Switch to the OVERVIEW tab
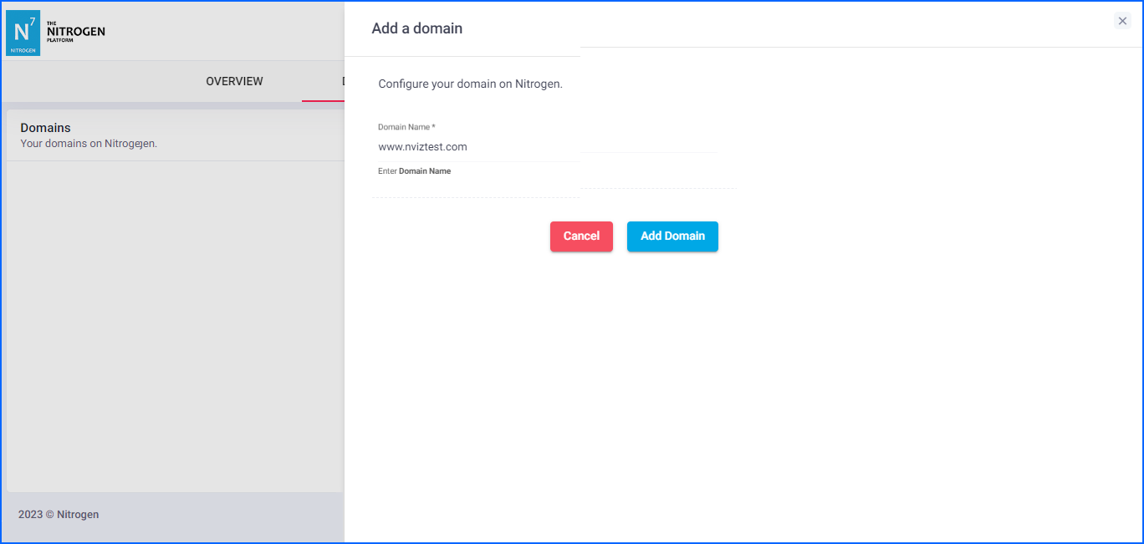Screen dimensions: 1144x544 tap(234, 81)
